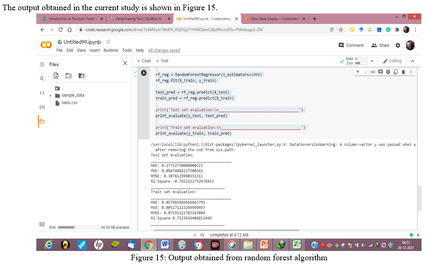Viewport: 429px width, 264px height.
Task: Add a new Text cell
Action: click(162, 61)
